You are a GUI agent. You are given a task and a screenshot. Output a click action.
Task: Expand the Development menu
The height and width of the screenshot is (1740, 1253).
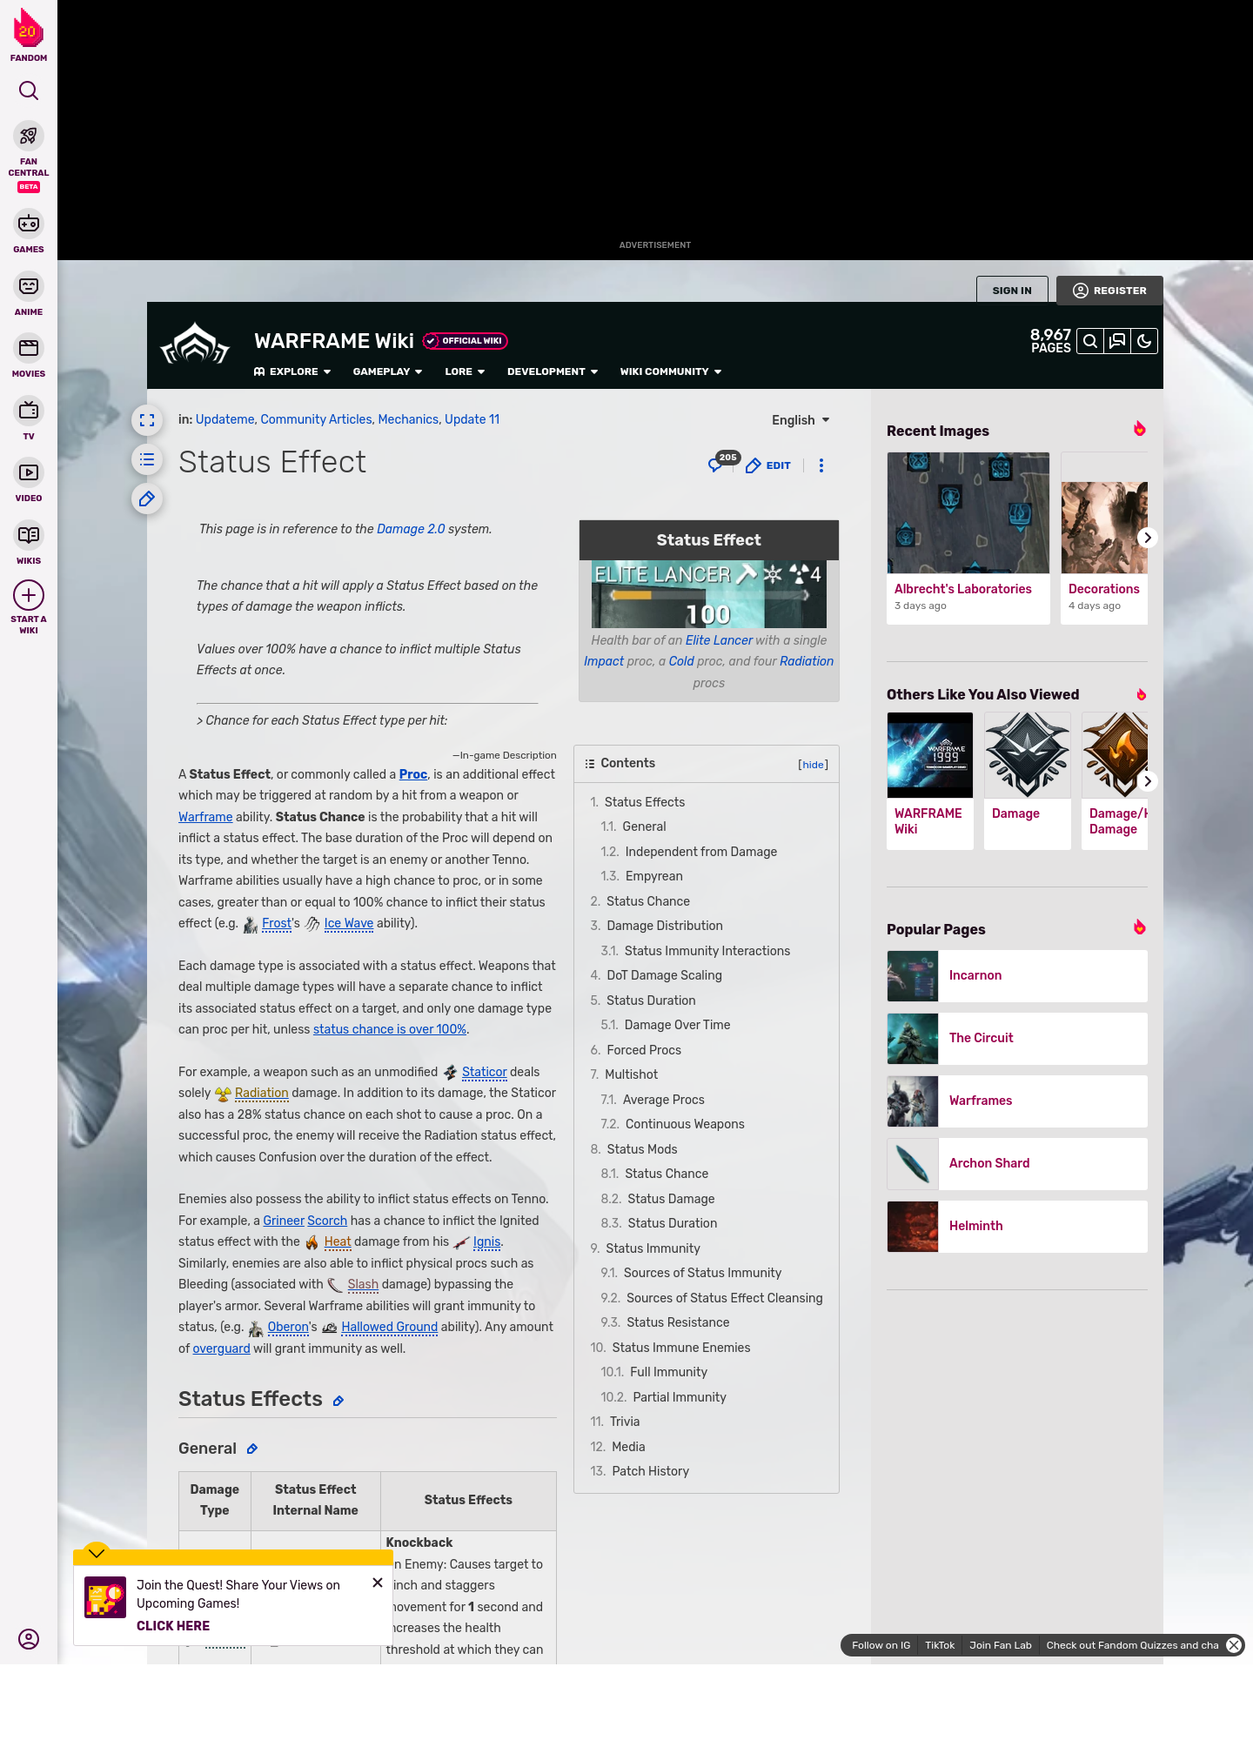click(553, 371)
